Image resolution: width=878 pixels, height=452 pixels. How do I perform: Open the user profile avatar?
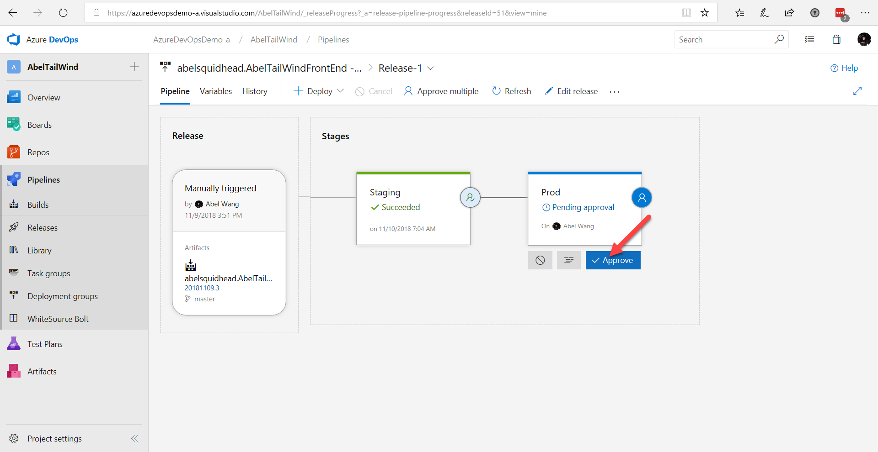pyautogui.click(x=864, y=39)
